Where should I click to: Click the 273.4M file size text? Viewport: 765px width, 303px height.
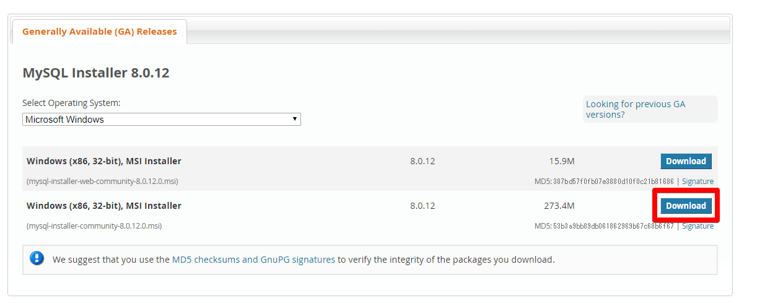point(559,206)
